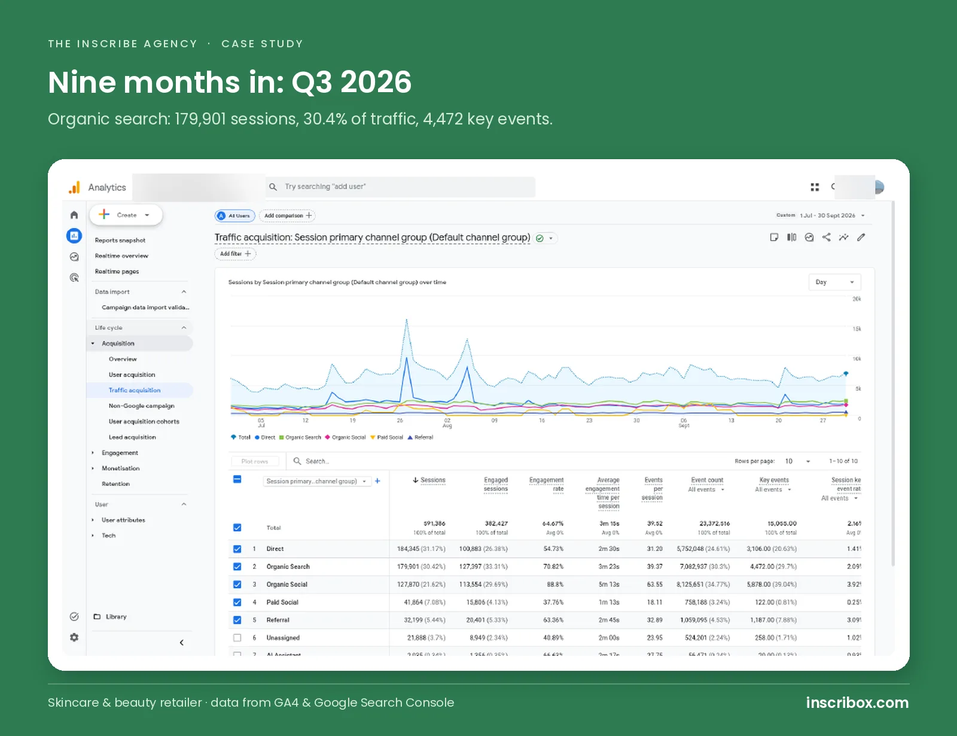
Task: Click the Edit comparisons columns icon
Action: 792,238
